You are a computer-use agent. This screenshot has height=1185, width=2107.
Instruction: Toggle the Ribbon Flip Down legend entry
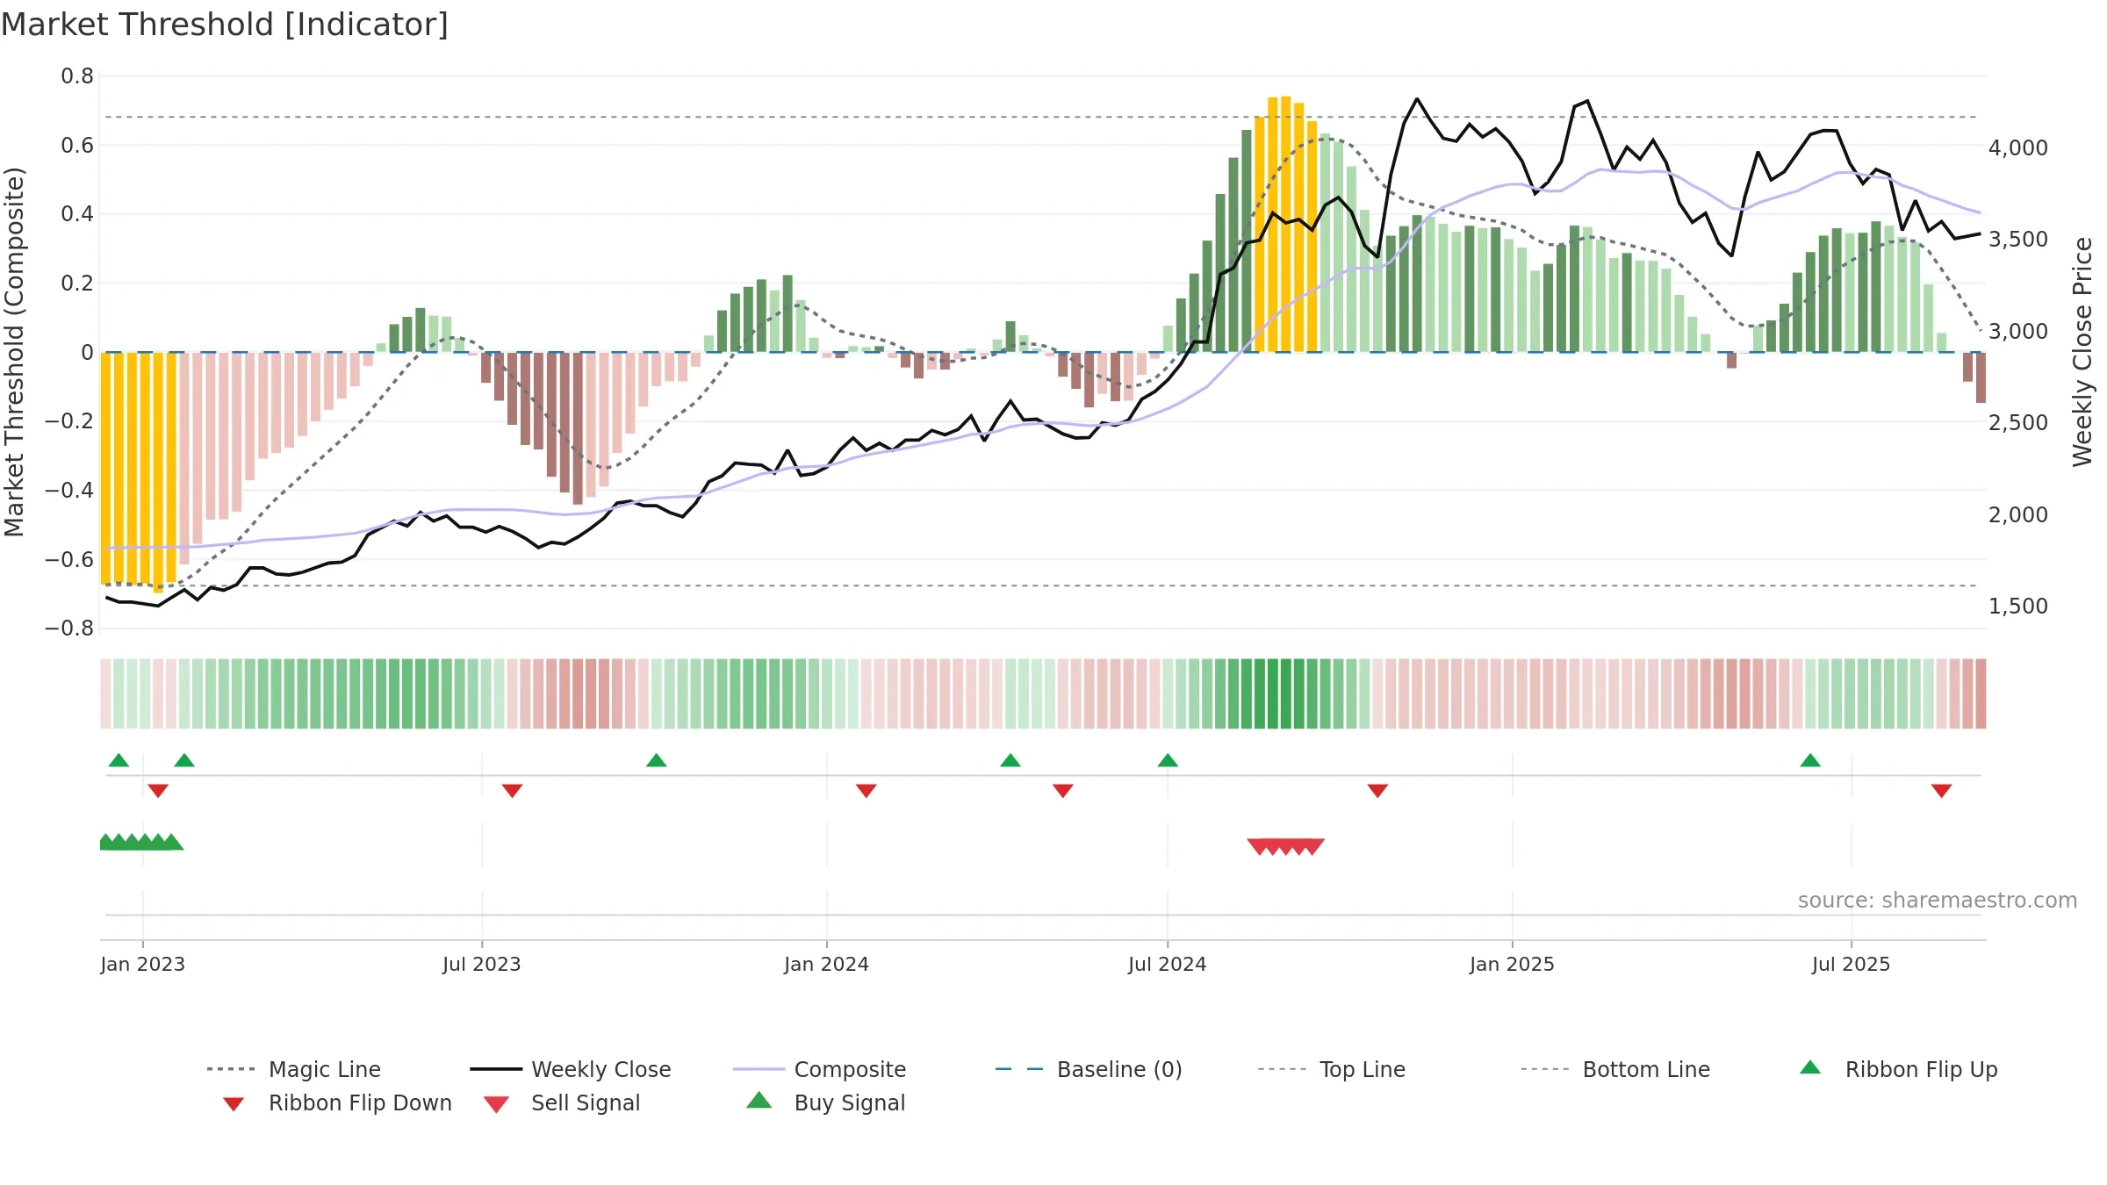337,1102
